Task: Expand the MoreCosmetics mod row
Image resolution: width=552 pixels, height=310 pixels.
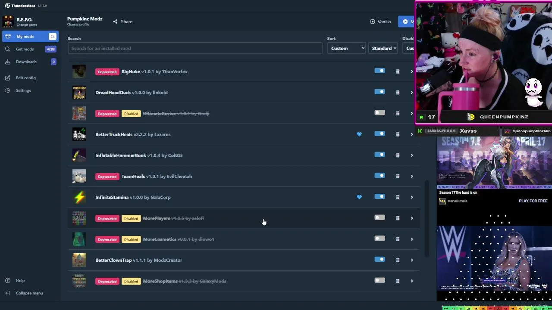Action: coord(411,239)
